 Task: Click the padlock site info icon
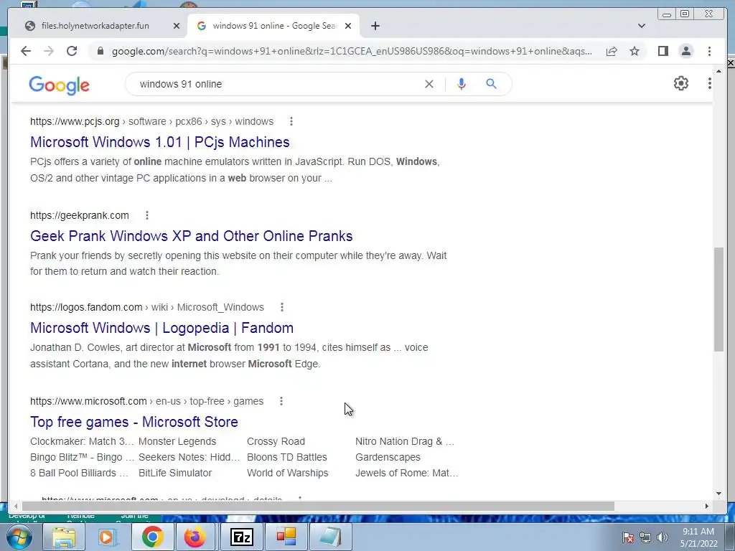click(x=100, y=51)
